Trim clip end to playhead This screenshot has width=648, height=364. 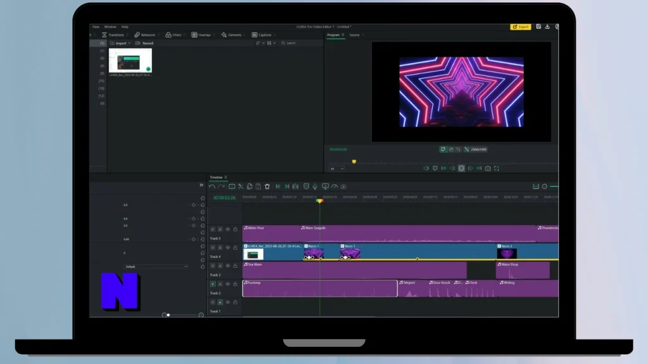point(287,186)
